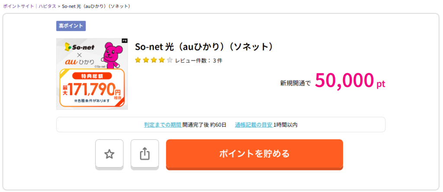Click the empty gray fifth rating star
Image resolution: width=443 pixels, height=192 pixels.
click(169, 60)
